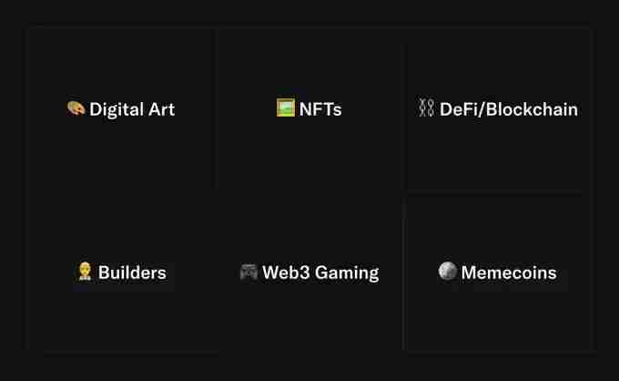Image resolution: width=619 pixels, height=381 pixels.
Task: Click the construction worker icon beside Builders
Action: [86, 272]
